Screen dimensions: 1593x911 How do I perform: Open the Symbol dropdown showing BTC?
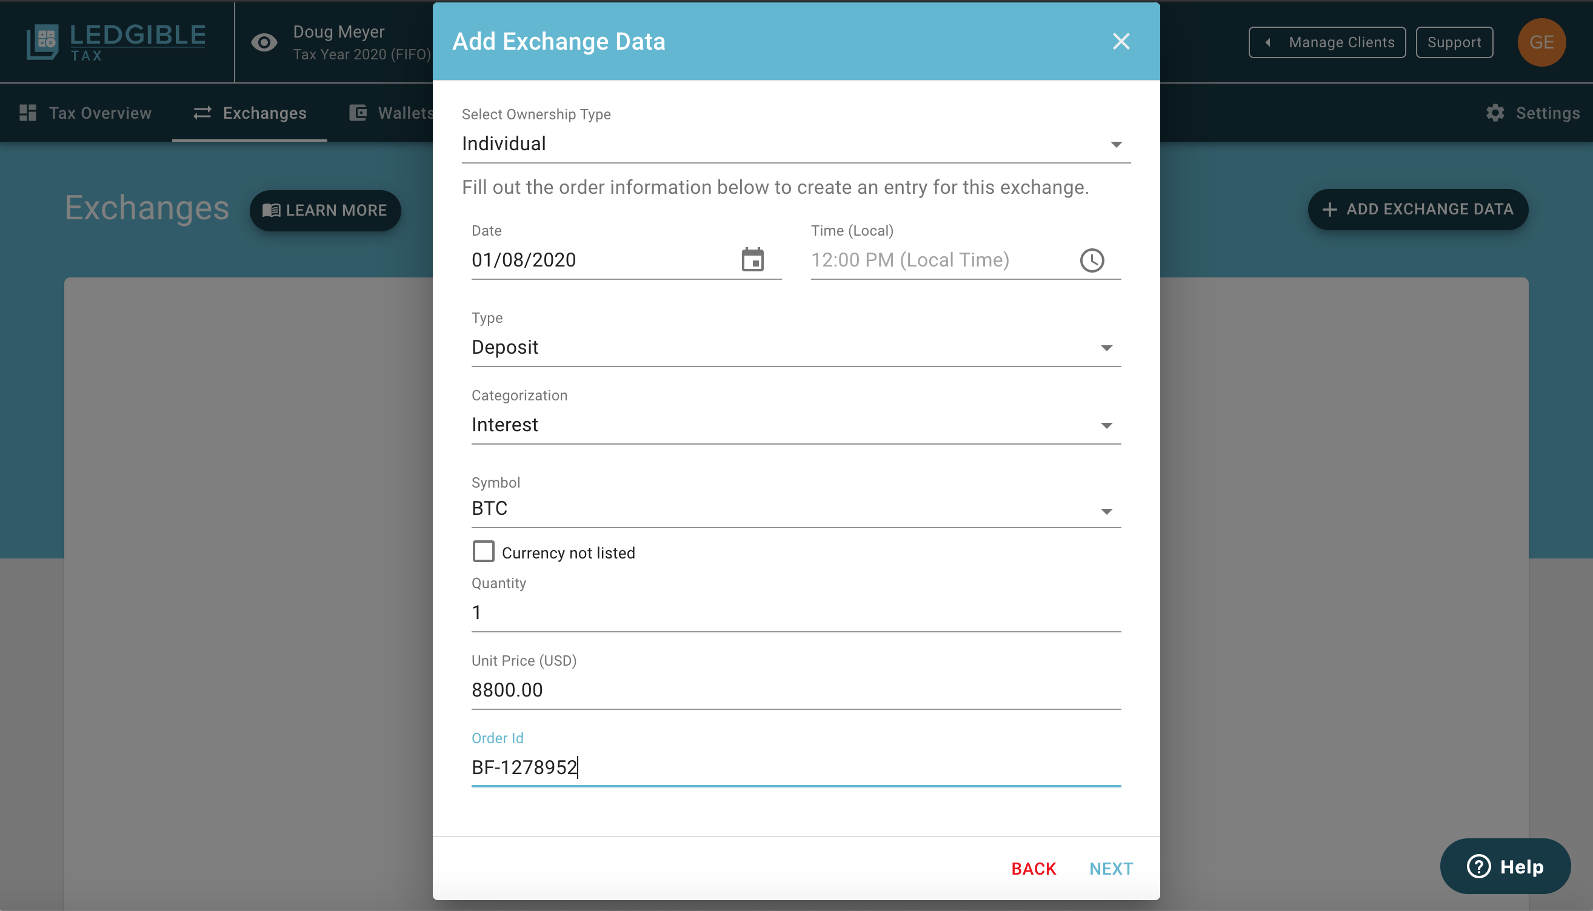[x=795, y=509]
